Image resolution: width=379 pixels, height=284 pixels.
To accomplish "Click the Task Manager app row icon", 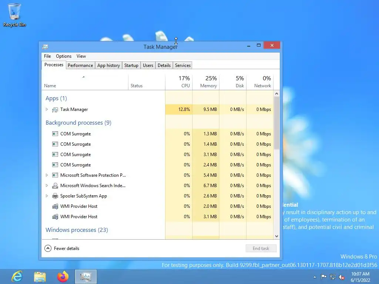I will [x=55, y=109].
